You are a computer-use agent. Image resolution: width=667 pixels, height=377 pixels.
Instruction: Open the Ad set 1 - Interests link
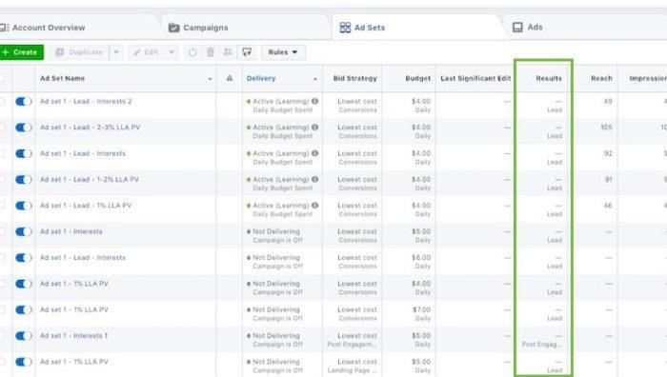pyautogui.click(x=71, y=231)
